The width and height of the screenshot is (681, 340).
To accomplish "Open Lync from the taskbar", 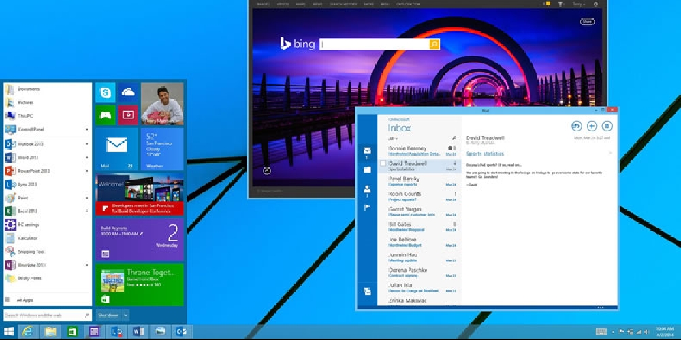I will (116, 332).
